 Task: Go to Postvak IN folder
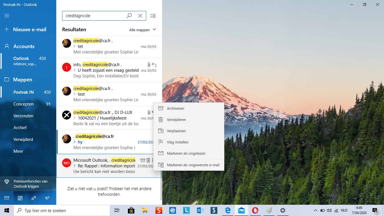(x=28, y=92)
